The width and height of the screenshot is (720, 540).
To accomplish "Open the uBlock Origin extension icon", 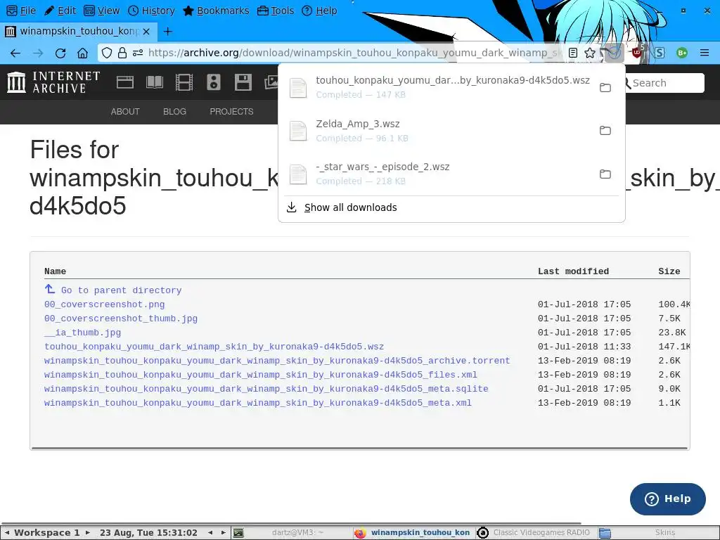I will (637, 52).
